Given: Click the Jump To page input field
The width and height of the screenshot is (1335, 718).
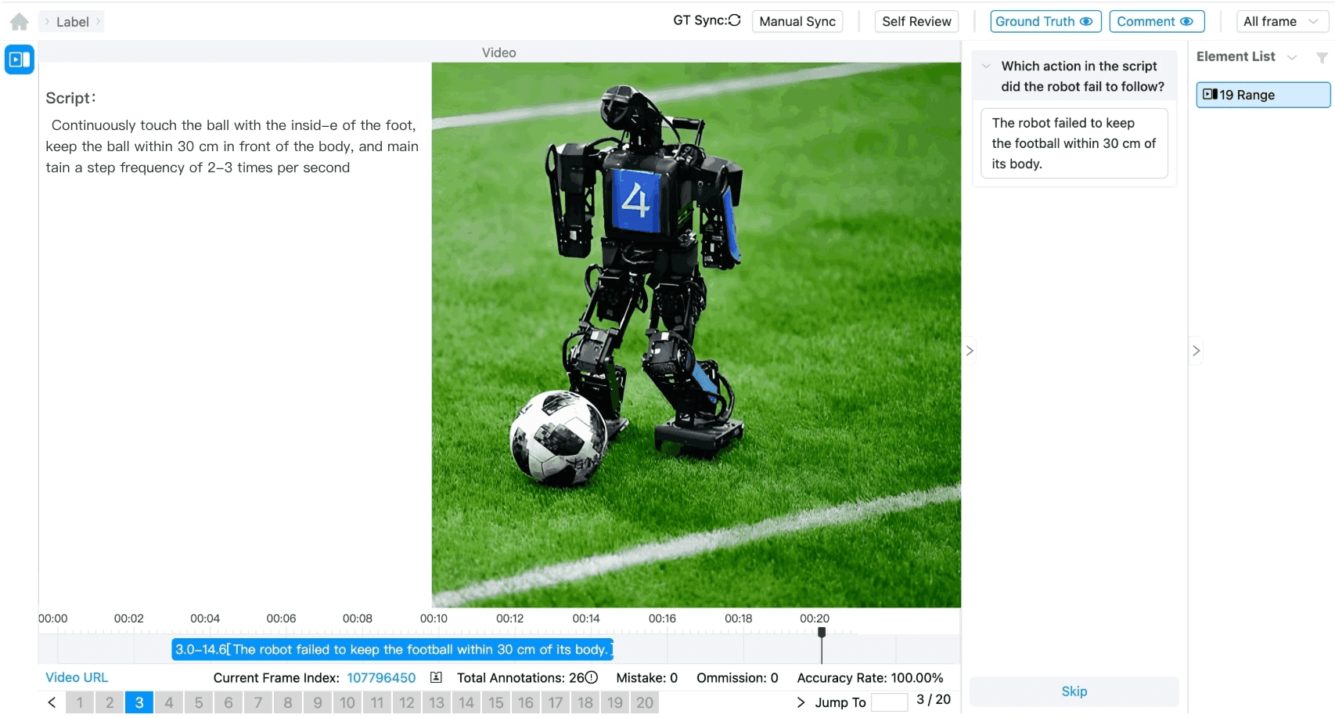Looking at the screenshot, I should [x=889, y=702].
